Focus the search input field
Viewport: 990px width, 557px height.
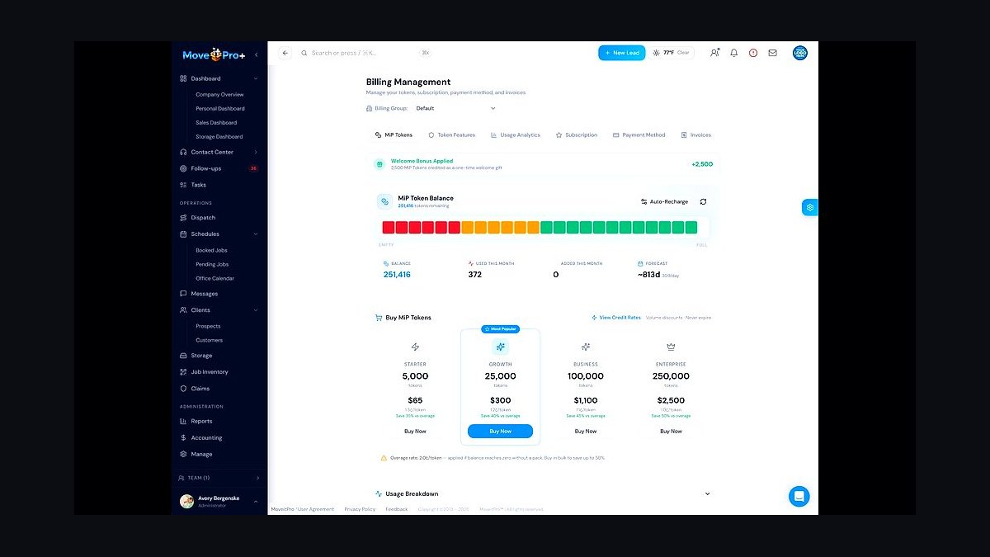(x=363, y=53)
